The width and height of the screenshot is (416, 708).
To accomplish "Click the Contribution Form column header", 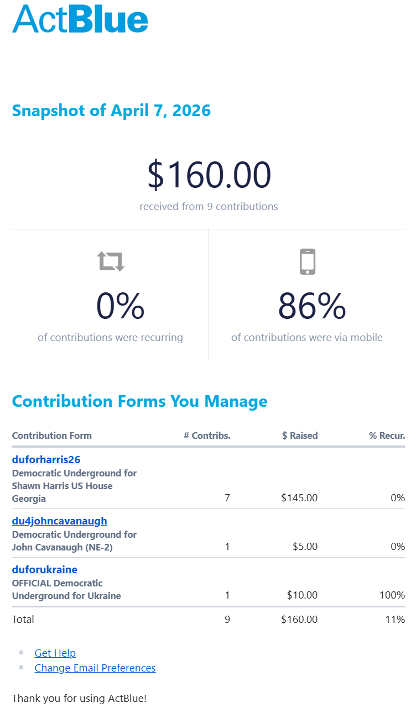I will point(52,436).
